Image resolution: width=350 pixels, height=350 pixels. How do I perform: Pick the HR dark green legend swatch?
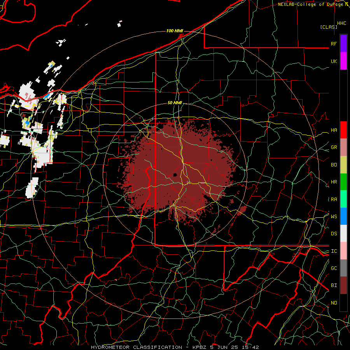point(343,182)
